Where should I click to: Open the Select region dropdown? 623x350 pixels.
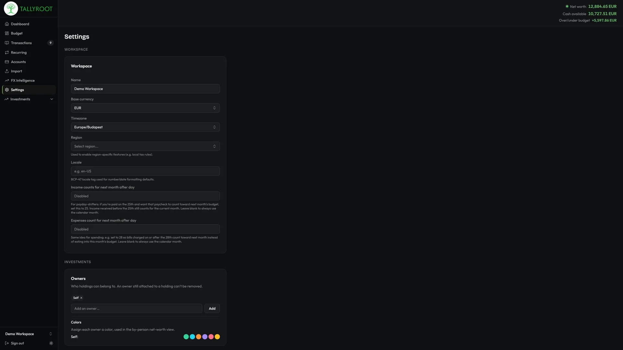click(x=145, y=146)
